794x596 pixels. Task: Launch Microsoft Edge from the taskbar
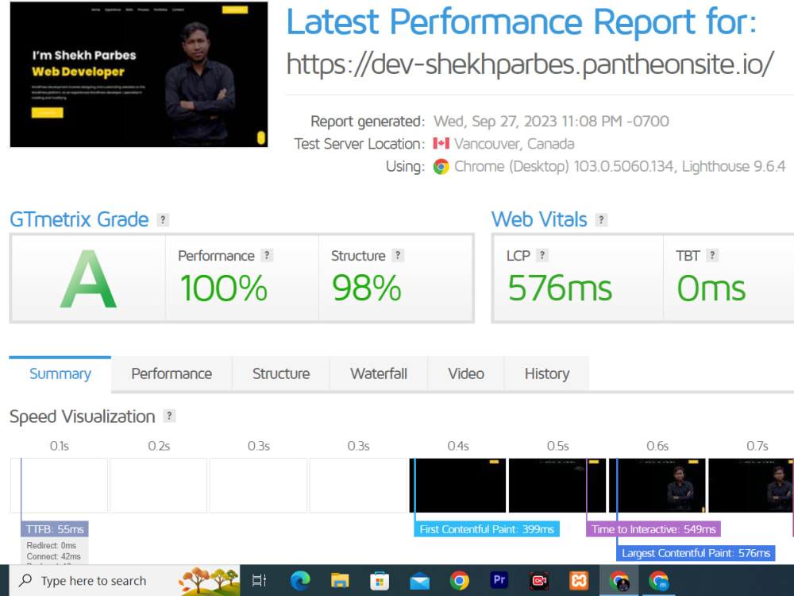click(x=300, y=580)
